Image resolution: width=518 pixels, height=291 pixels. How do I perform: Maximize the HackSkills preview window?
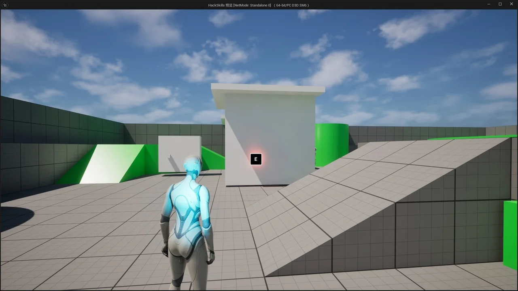coord(500,4)
